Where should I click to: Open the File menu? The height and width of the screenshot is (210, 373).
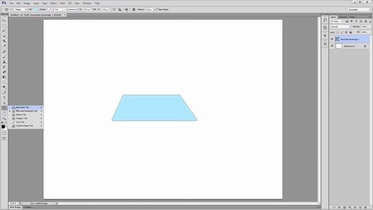click(x=12, y=3)
